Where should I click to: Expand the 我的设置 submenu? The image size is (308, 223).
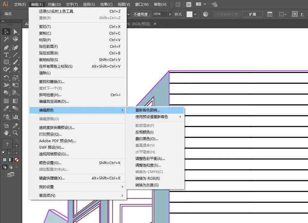tap(77, 187)
